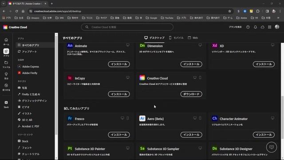284x160 pixels.
Task: Install Aero (Beta) with its インストール button
Action: (191, 135)
